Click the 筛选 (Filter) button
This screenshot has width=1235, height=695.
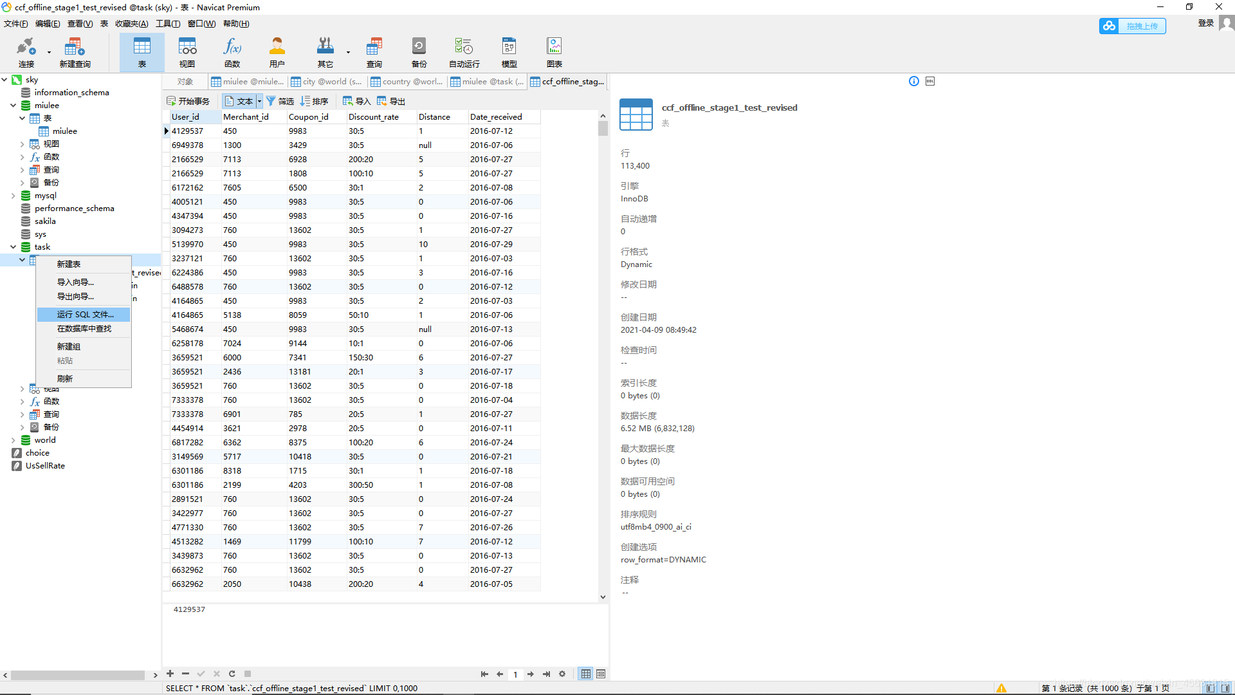pyautogui.click(x=280, y=101)
